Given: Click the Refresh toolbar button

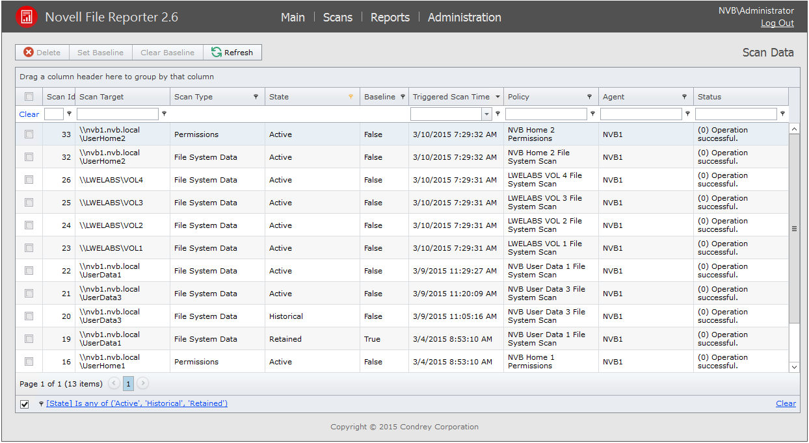Looking at the screenshot, I should tap(232, 53).
